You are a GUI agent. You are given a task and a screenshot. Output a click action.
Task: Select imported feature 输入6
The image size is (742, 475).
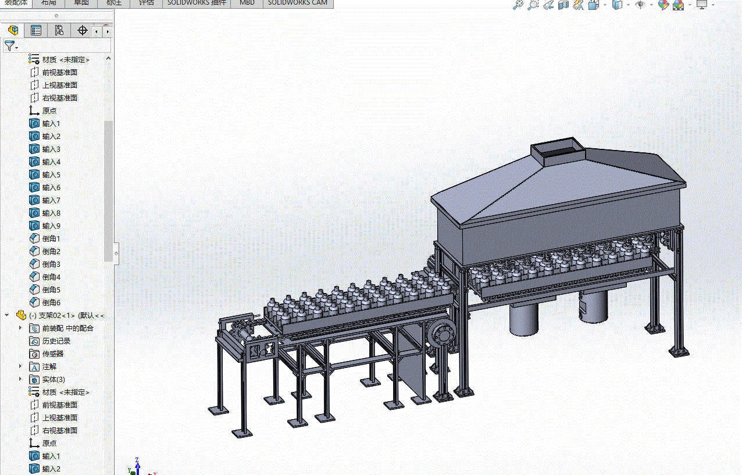pos(45,187)
